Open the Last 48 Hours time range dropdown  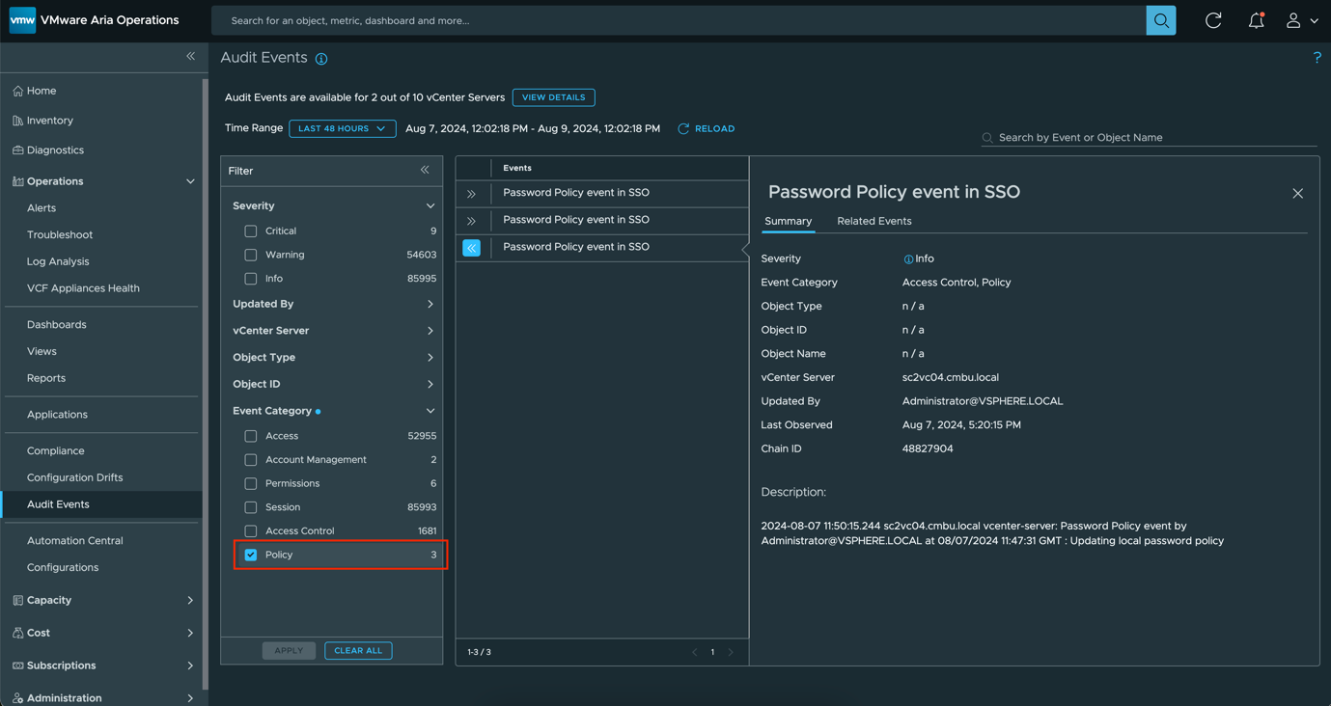pyautogui.click(x=343, y=128)
